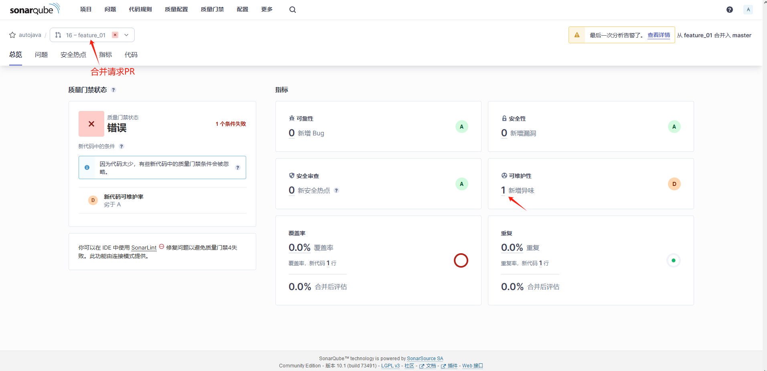This screenshot has width=767, height=371.
Task: Open the user avatar A menu
Action: [748, 10]
